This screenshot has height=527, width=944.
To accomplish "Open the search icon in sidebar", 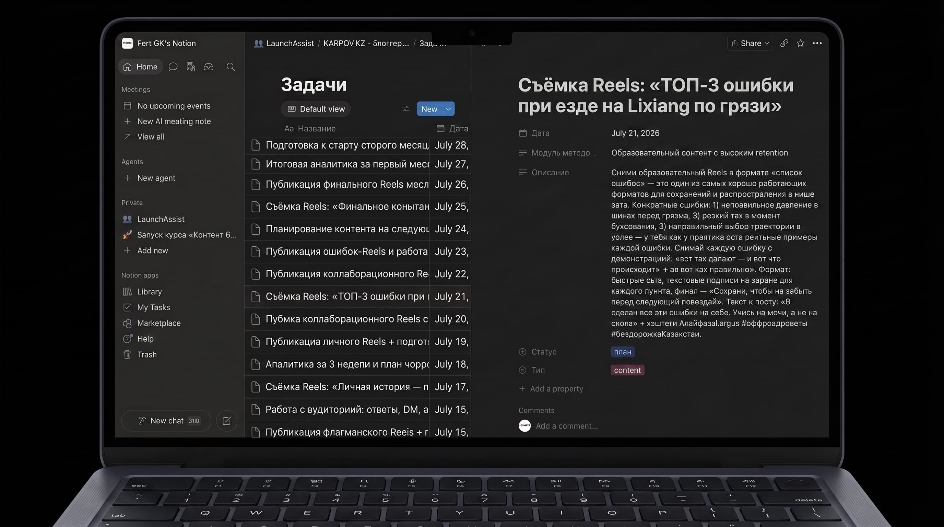I will tap(231, 67).
